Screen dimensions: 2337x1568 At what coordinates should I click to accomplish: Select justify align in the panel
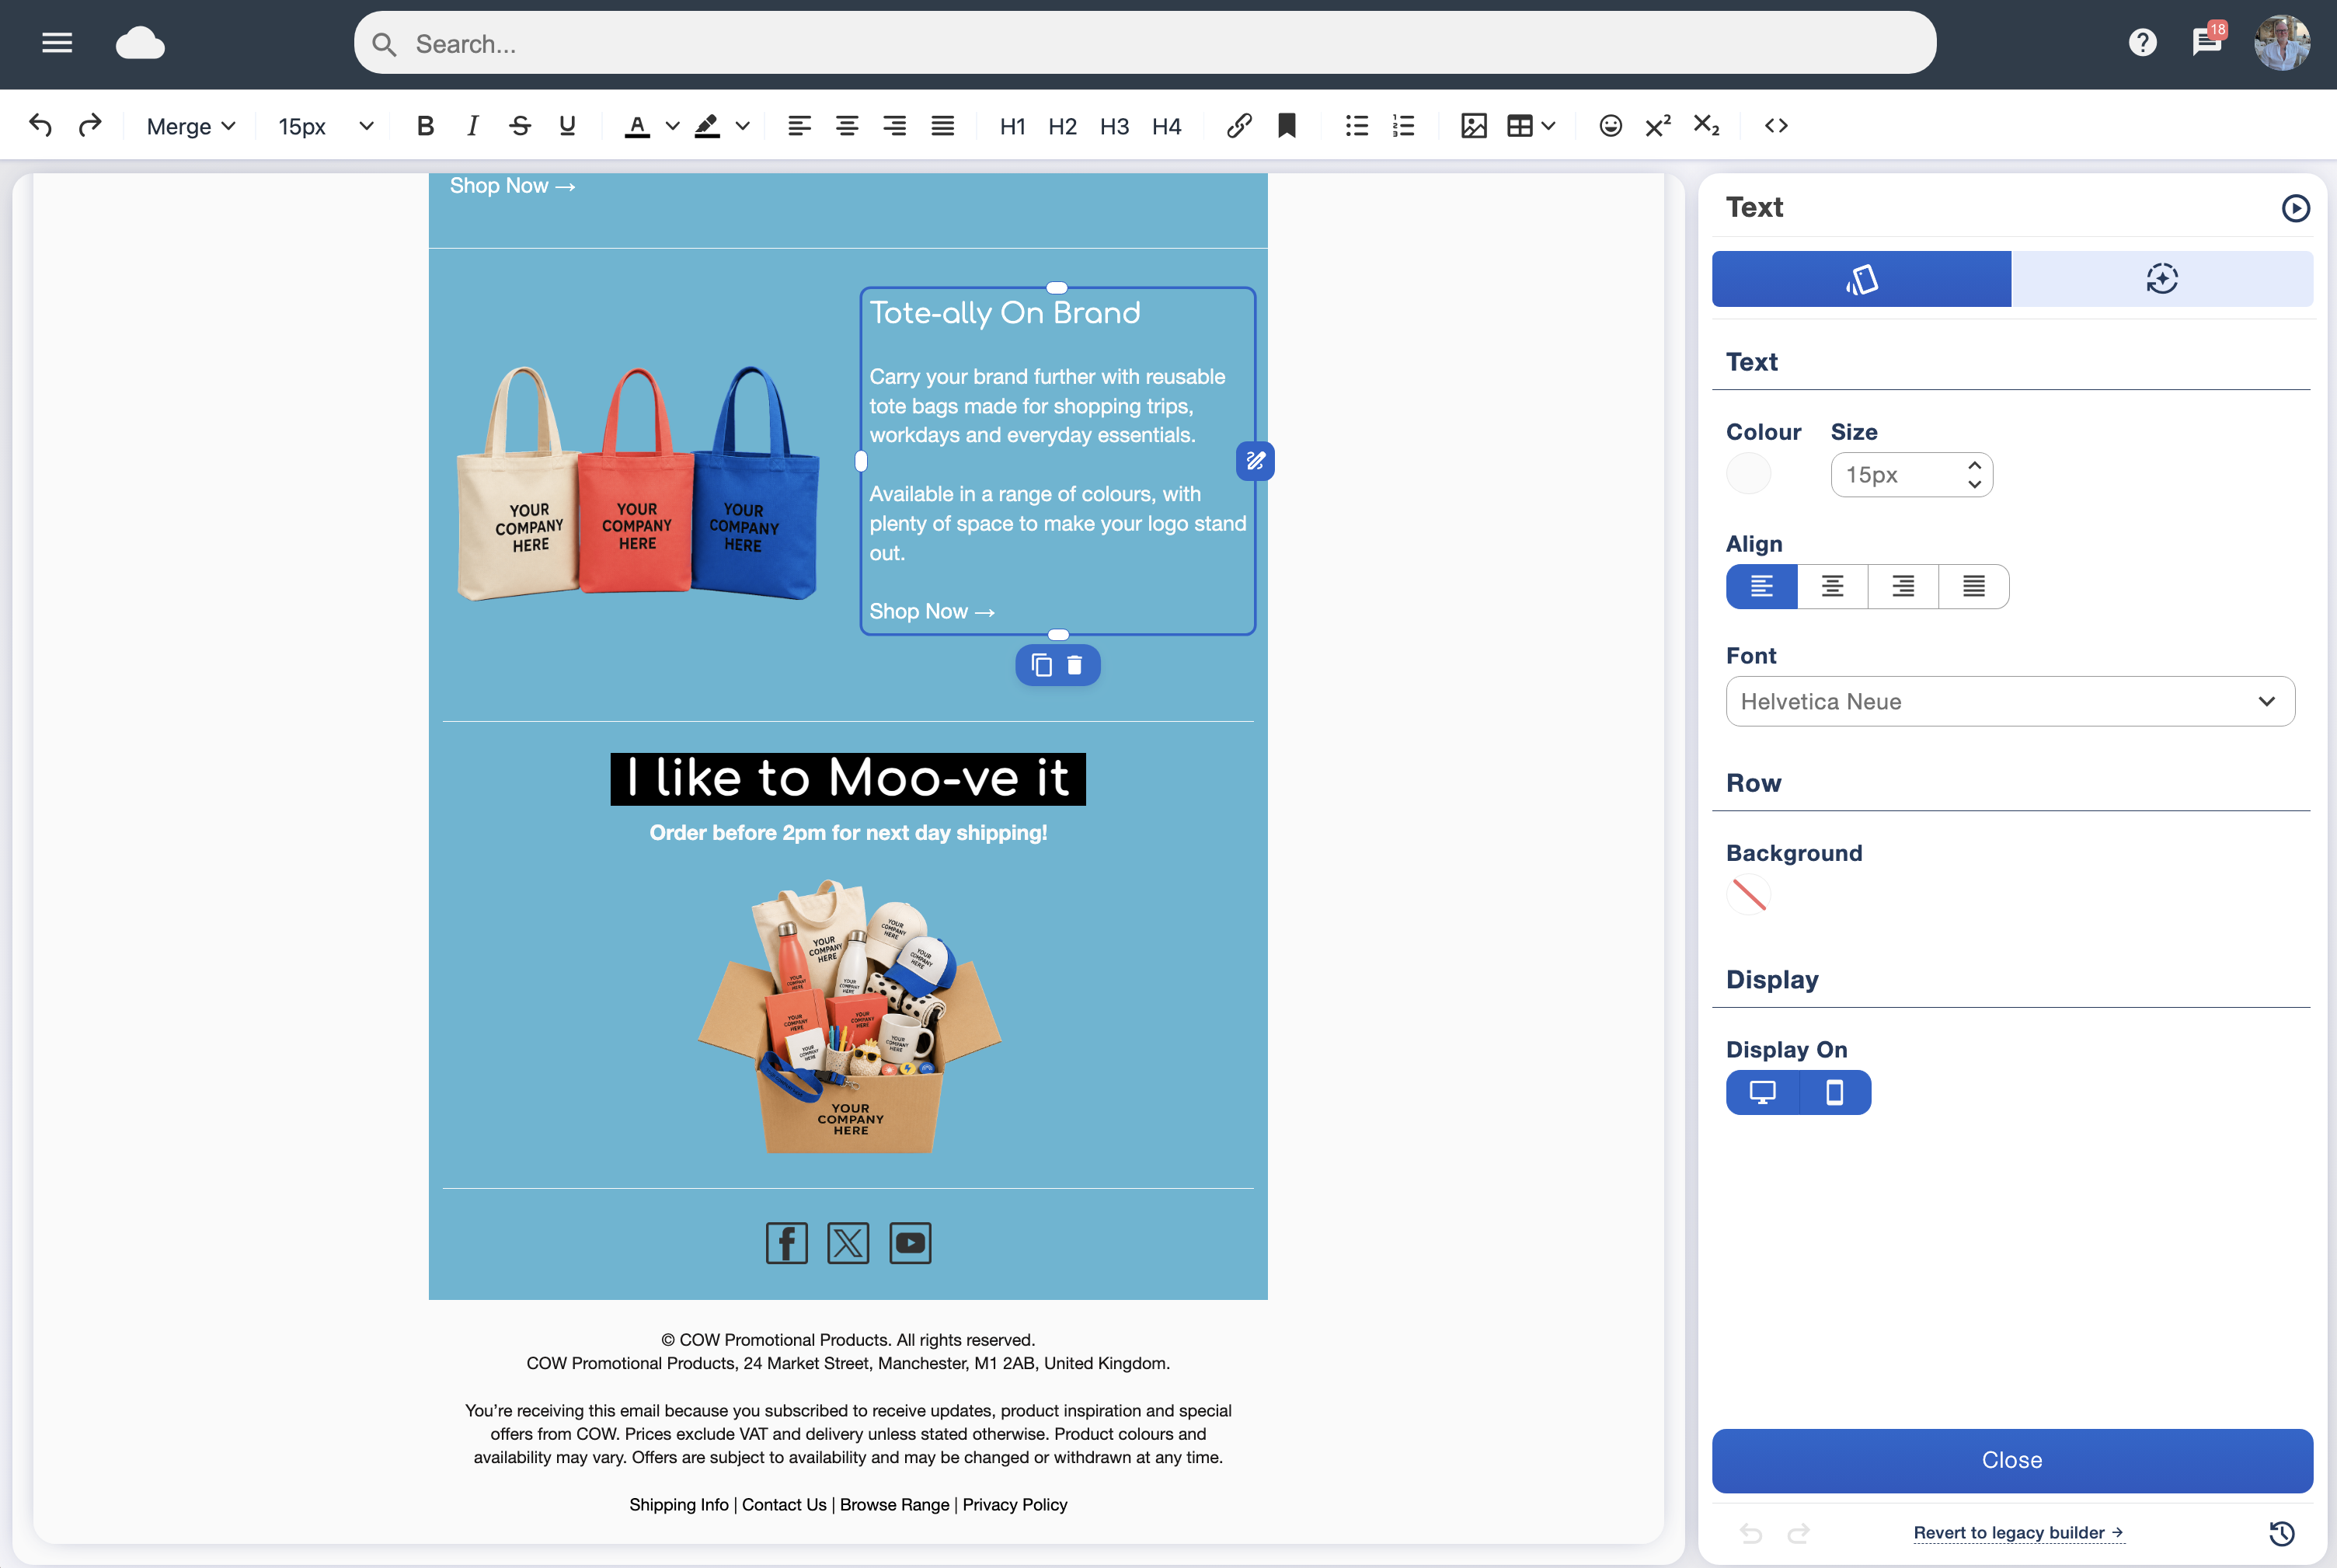(1973, 587)
